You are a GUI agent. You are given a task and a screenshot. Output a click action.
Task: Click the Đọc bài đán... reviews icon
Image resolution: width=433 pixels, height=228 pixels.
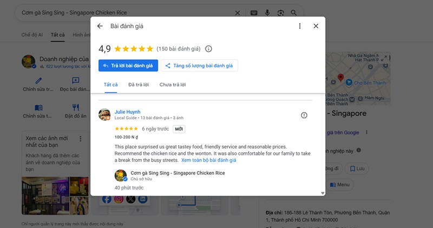point(75,80)
